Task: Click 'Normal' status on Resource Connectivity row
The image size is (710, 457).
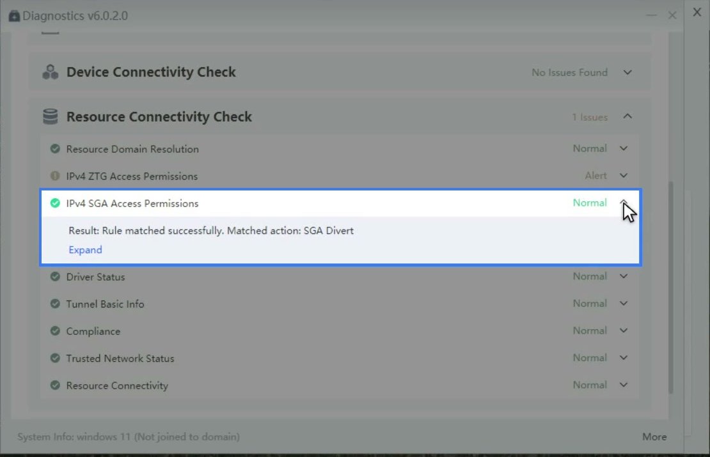Action: coord(590,385)
